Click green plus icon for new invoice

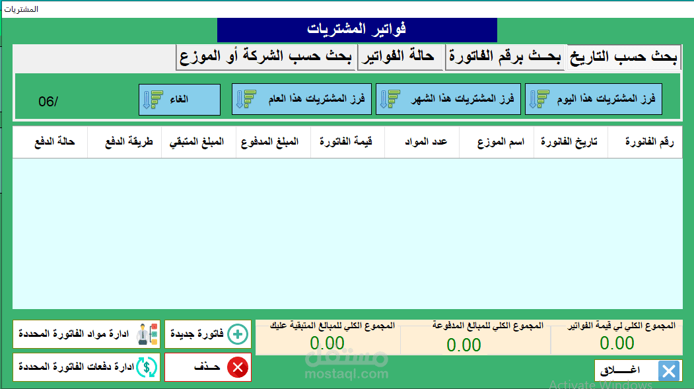click(x=238, y=334)
